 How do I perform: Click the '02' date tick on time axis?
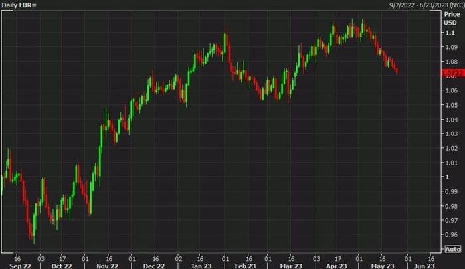pyautogui.click(x=179, y=258)
